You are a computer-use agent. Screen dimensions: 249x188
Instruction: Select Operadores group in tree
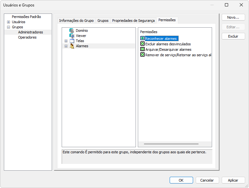[27, 37]
